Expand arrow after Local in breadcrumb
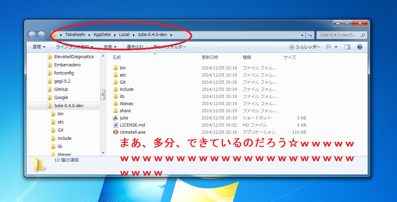The image size is (397, 202). (x=134, y=35)
